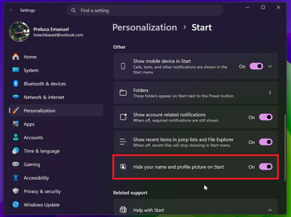Screen dimensions: 291x217
Task: Maximize the Settings window
Action: tap(263, 8)
